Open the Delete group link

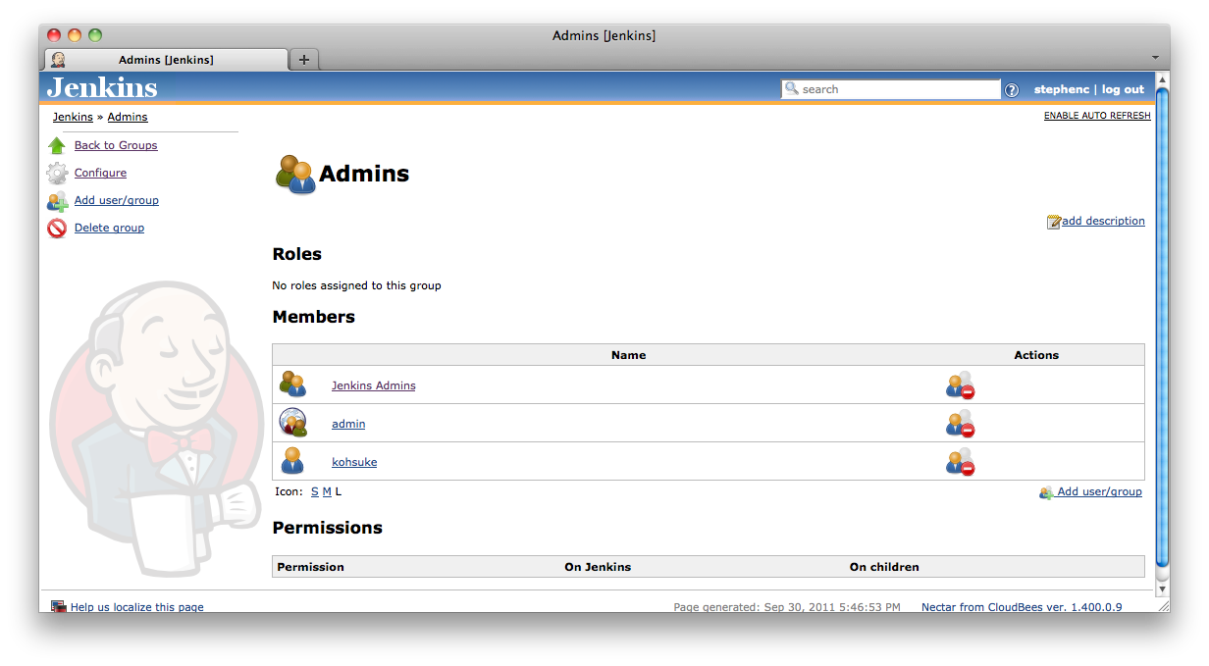[x=109, y=228]
